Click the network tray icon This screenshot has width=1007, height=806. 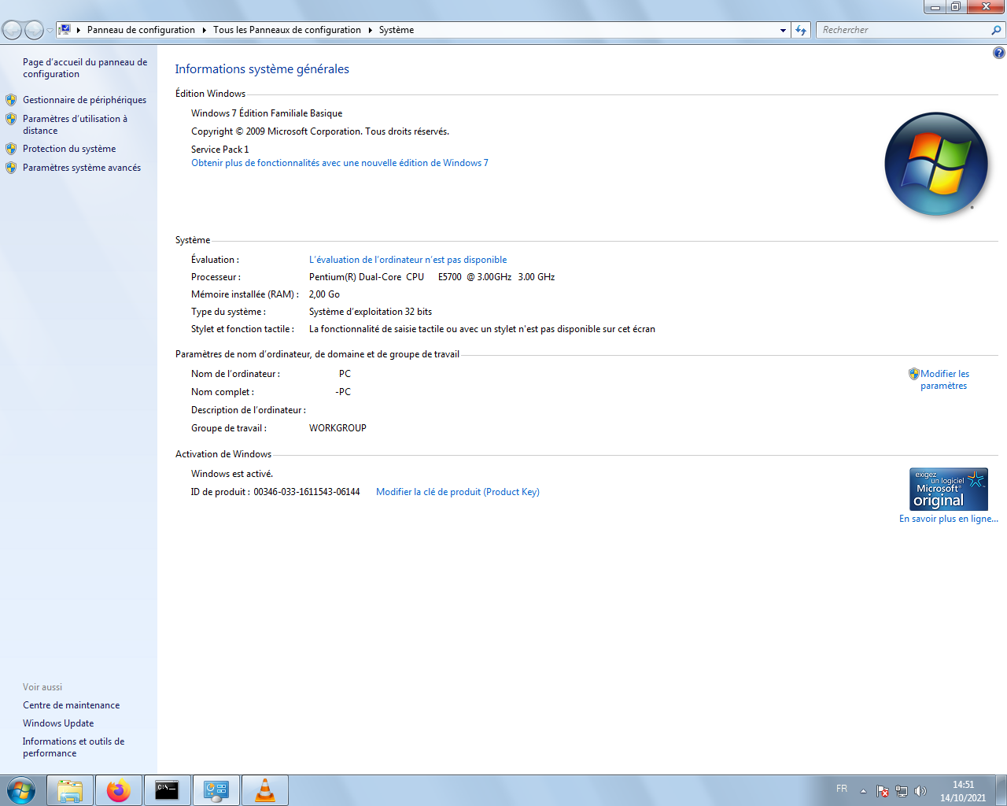(902, 791)
